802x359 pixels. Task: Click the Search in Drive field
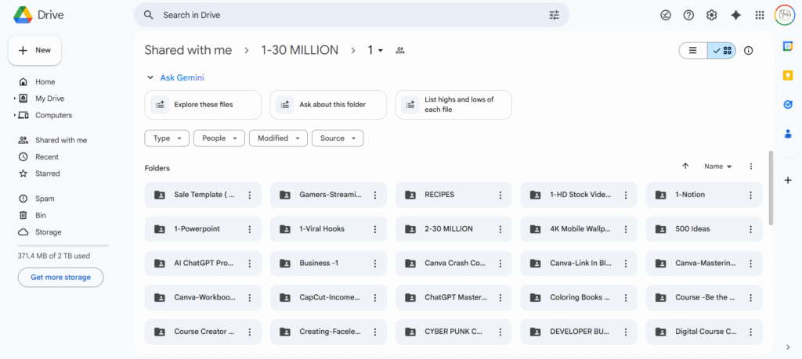pyautogui.click(x=345, y=15)
